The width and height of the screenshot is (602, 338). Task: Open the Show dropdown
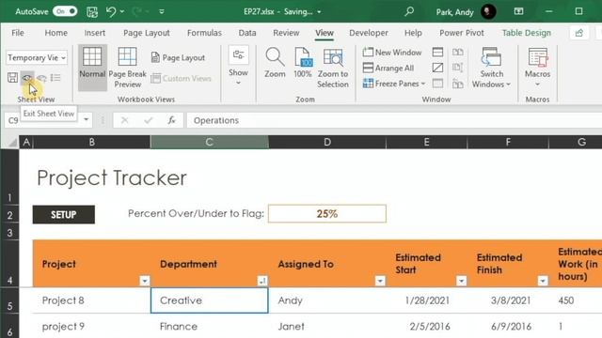238,66
